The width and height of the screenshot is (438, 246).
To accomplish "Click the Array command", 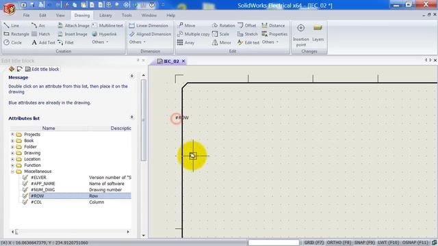I will (x=185, y=42).
